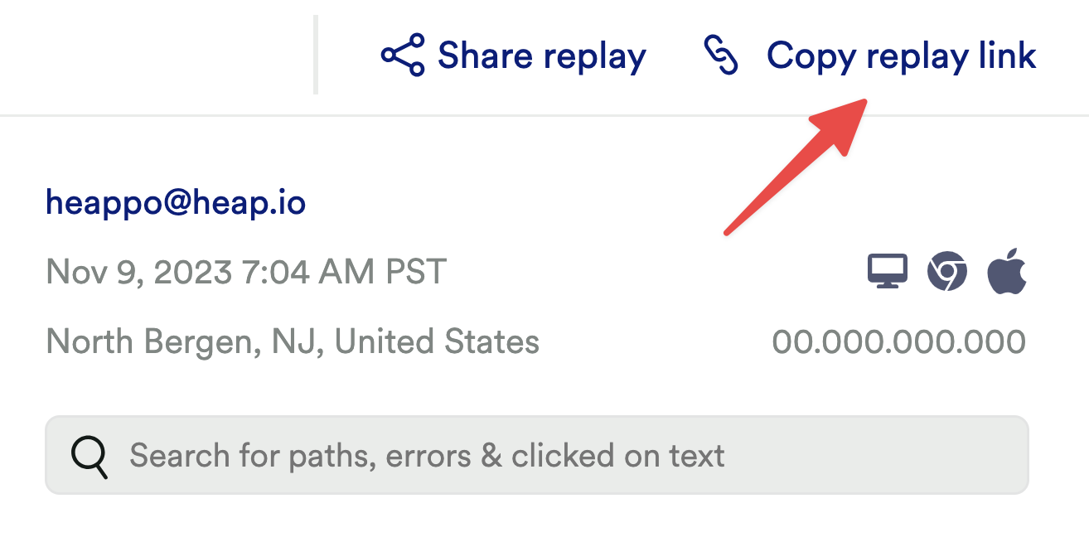Click the desktop monitor device icon
Image resolution: width=1089 pixels, height=542 pixels.
tap(888, 272)
